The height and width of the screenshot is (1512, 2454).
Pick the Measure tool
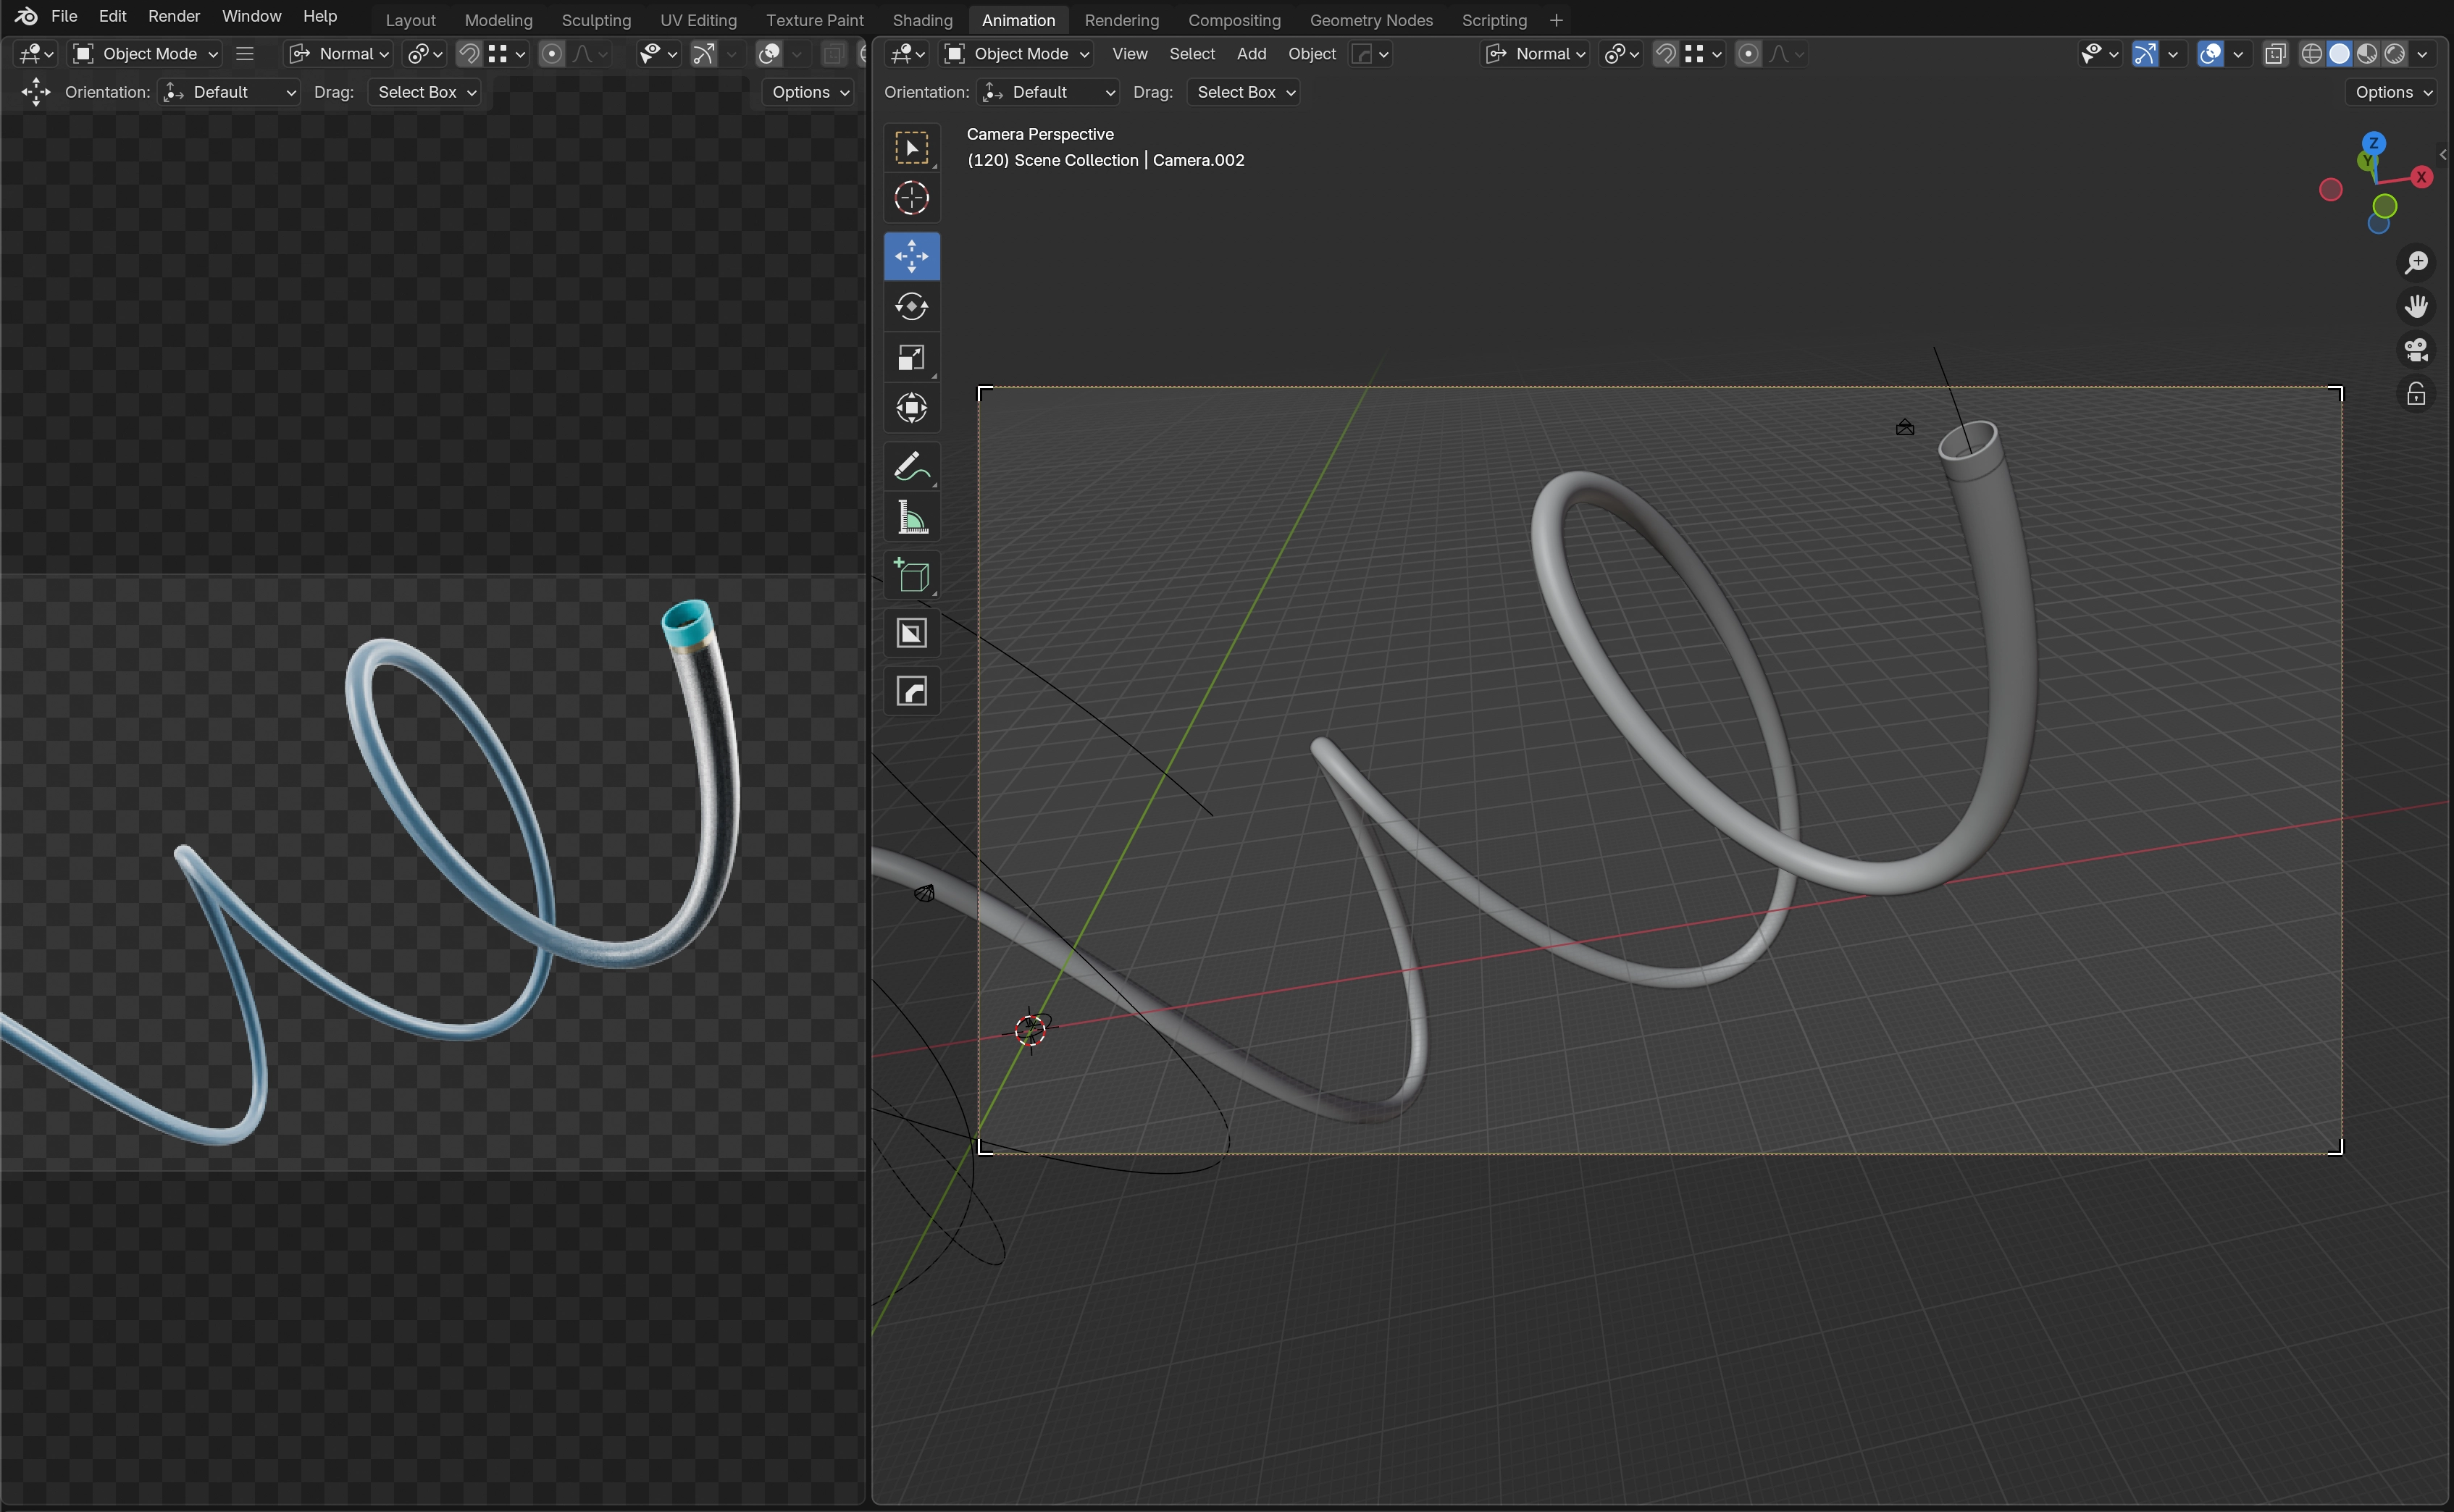911,518
